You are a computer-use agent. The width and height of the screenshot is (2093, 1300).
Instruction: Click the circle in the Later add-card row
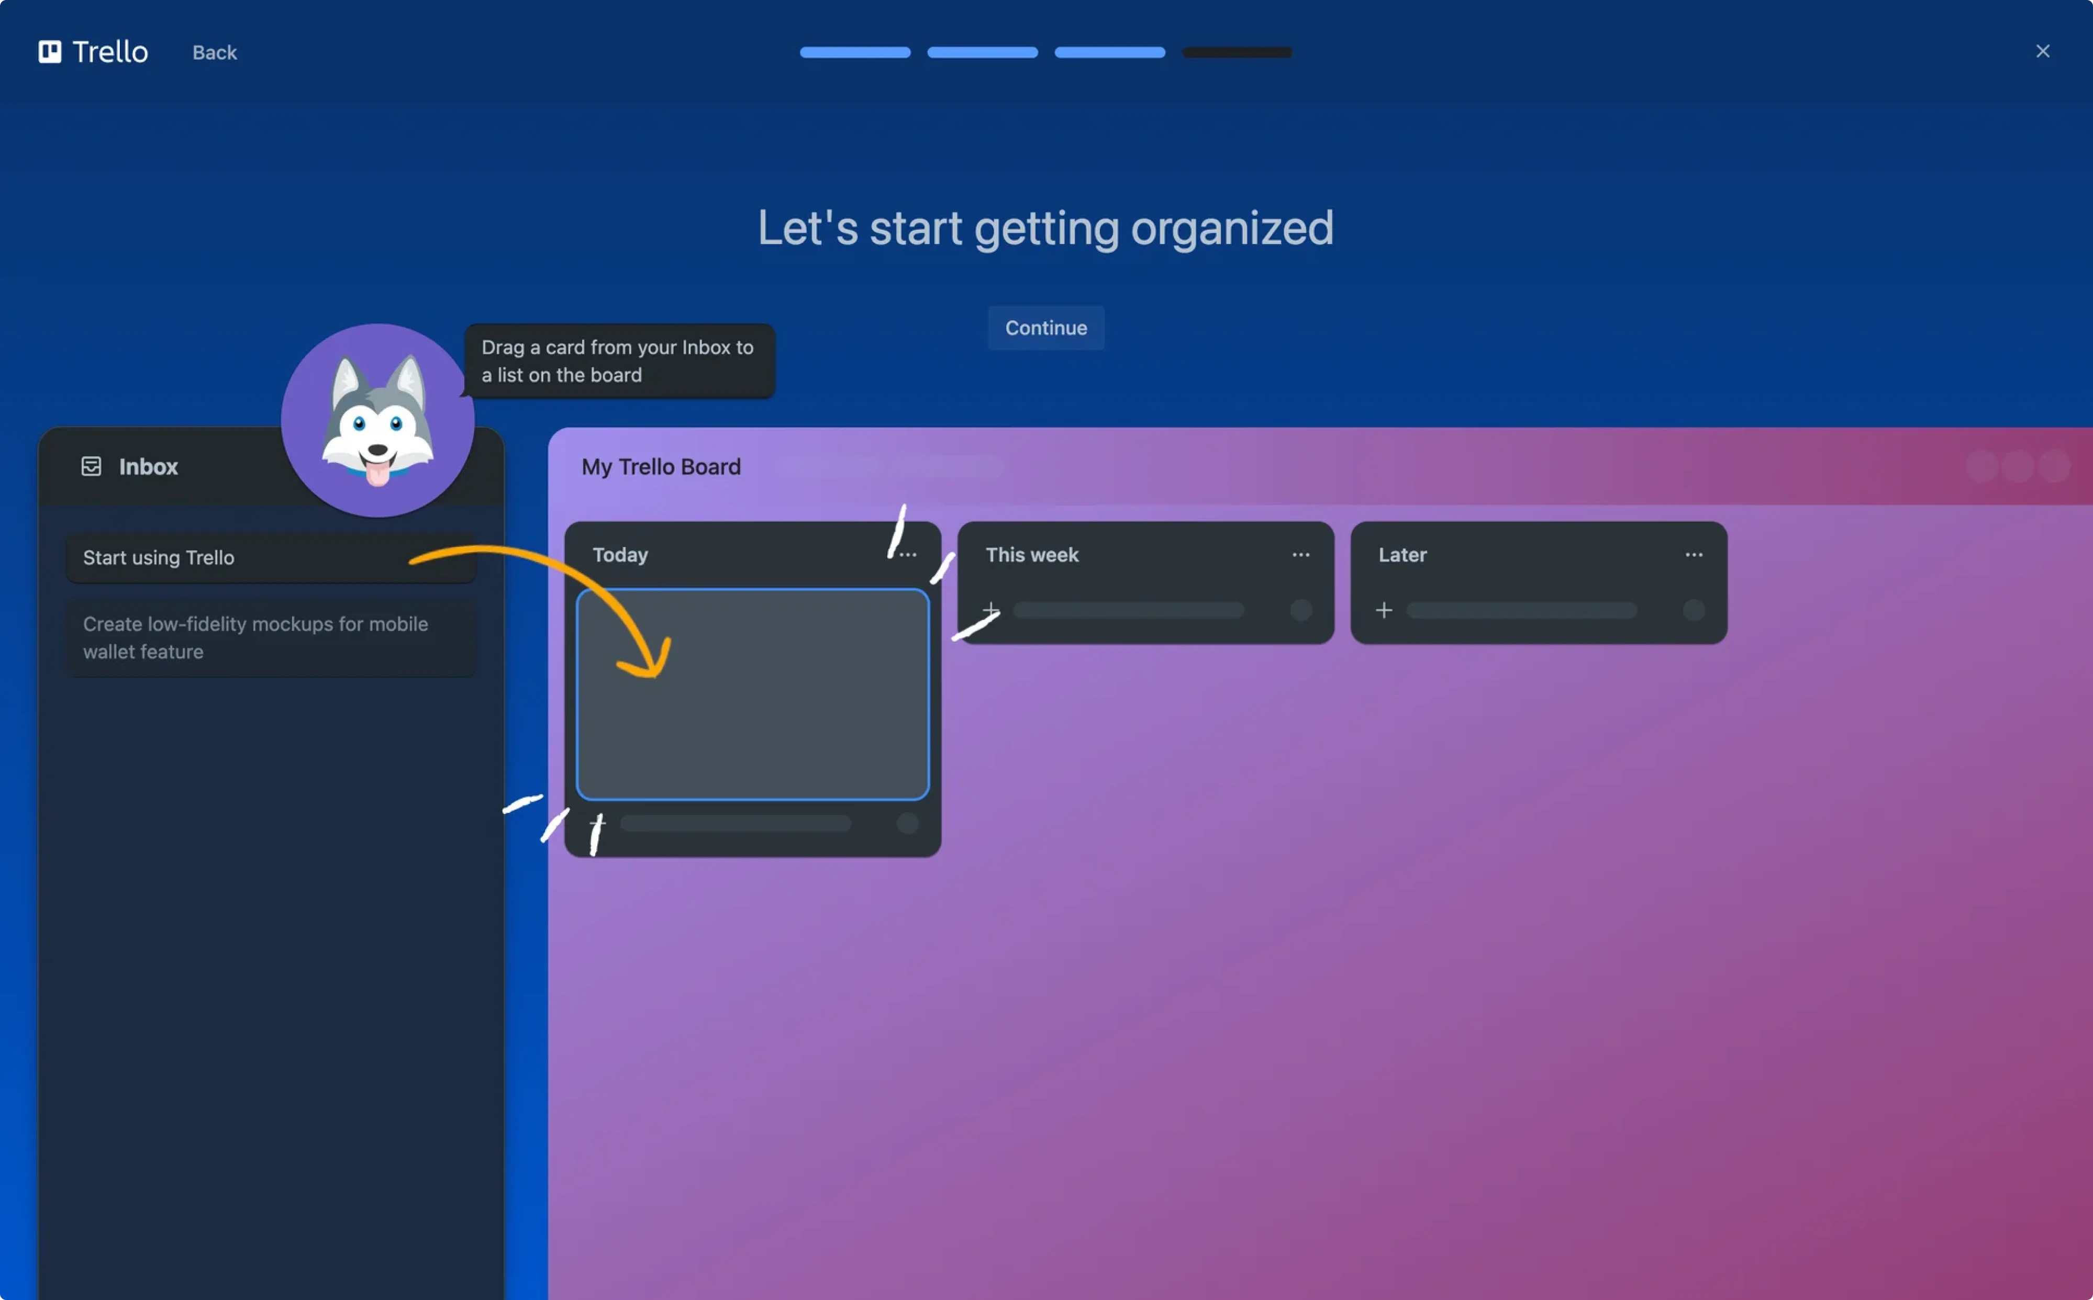1693,610
